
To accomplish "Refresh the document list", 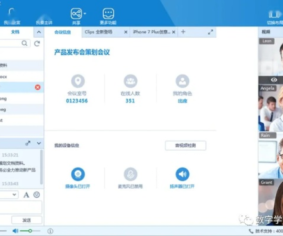I will point(37,43).
